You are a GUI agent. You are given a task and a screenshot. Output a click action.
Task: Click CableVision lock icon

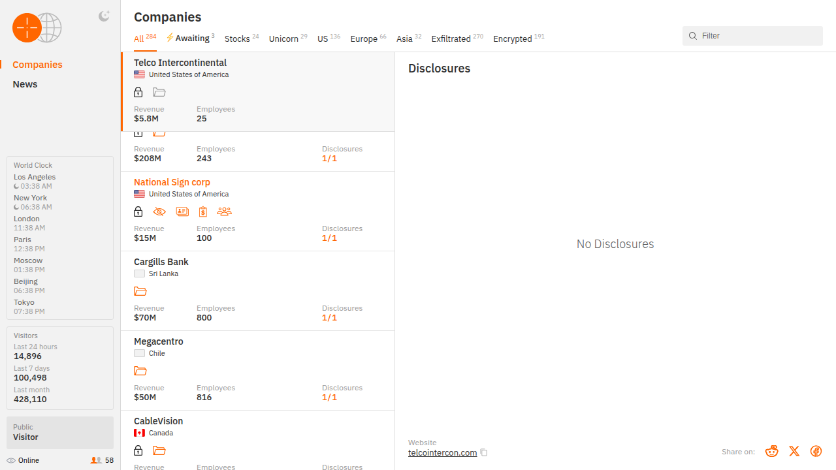(x=138, y=450)
